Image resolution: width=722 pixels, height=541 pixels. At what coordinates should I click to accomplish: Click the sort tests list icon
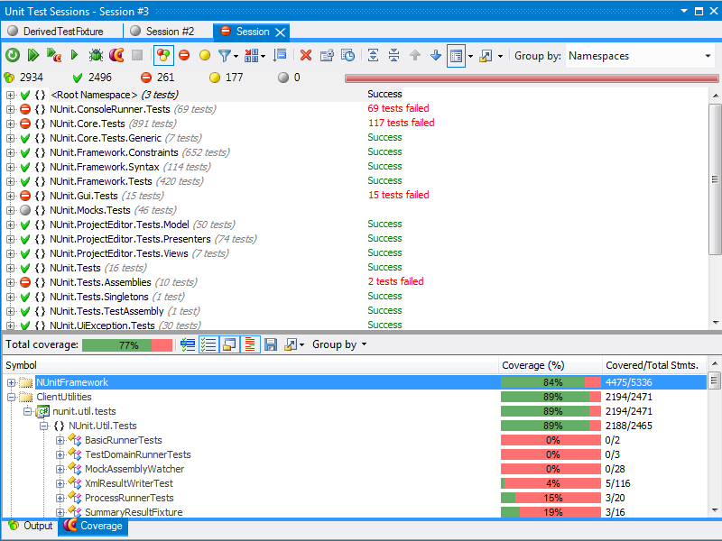[x=280, y=56]
